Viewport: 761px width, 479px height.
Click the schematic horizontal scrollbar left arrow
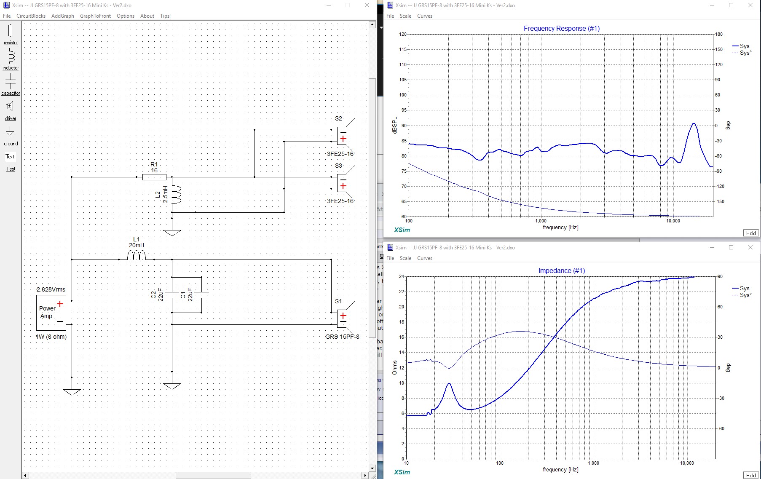(25, 475)
